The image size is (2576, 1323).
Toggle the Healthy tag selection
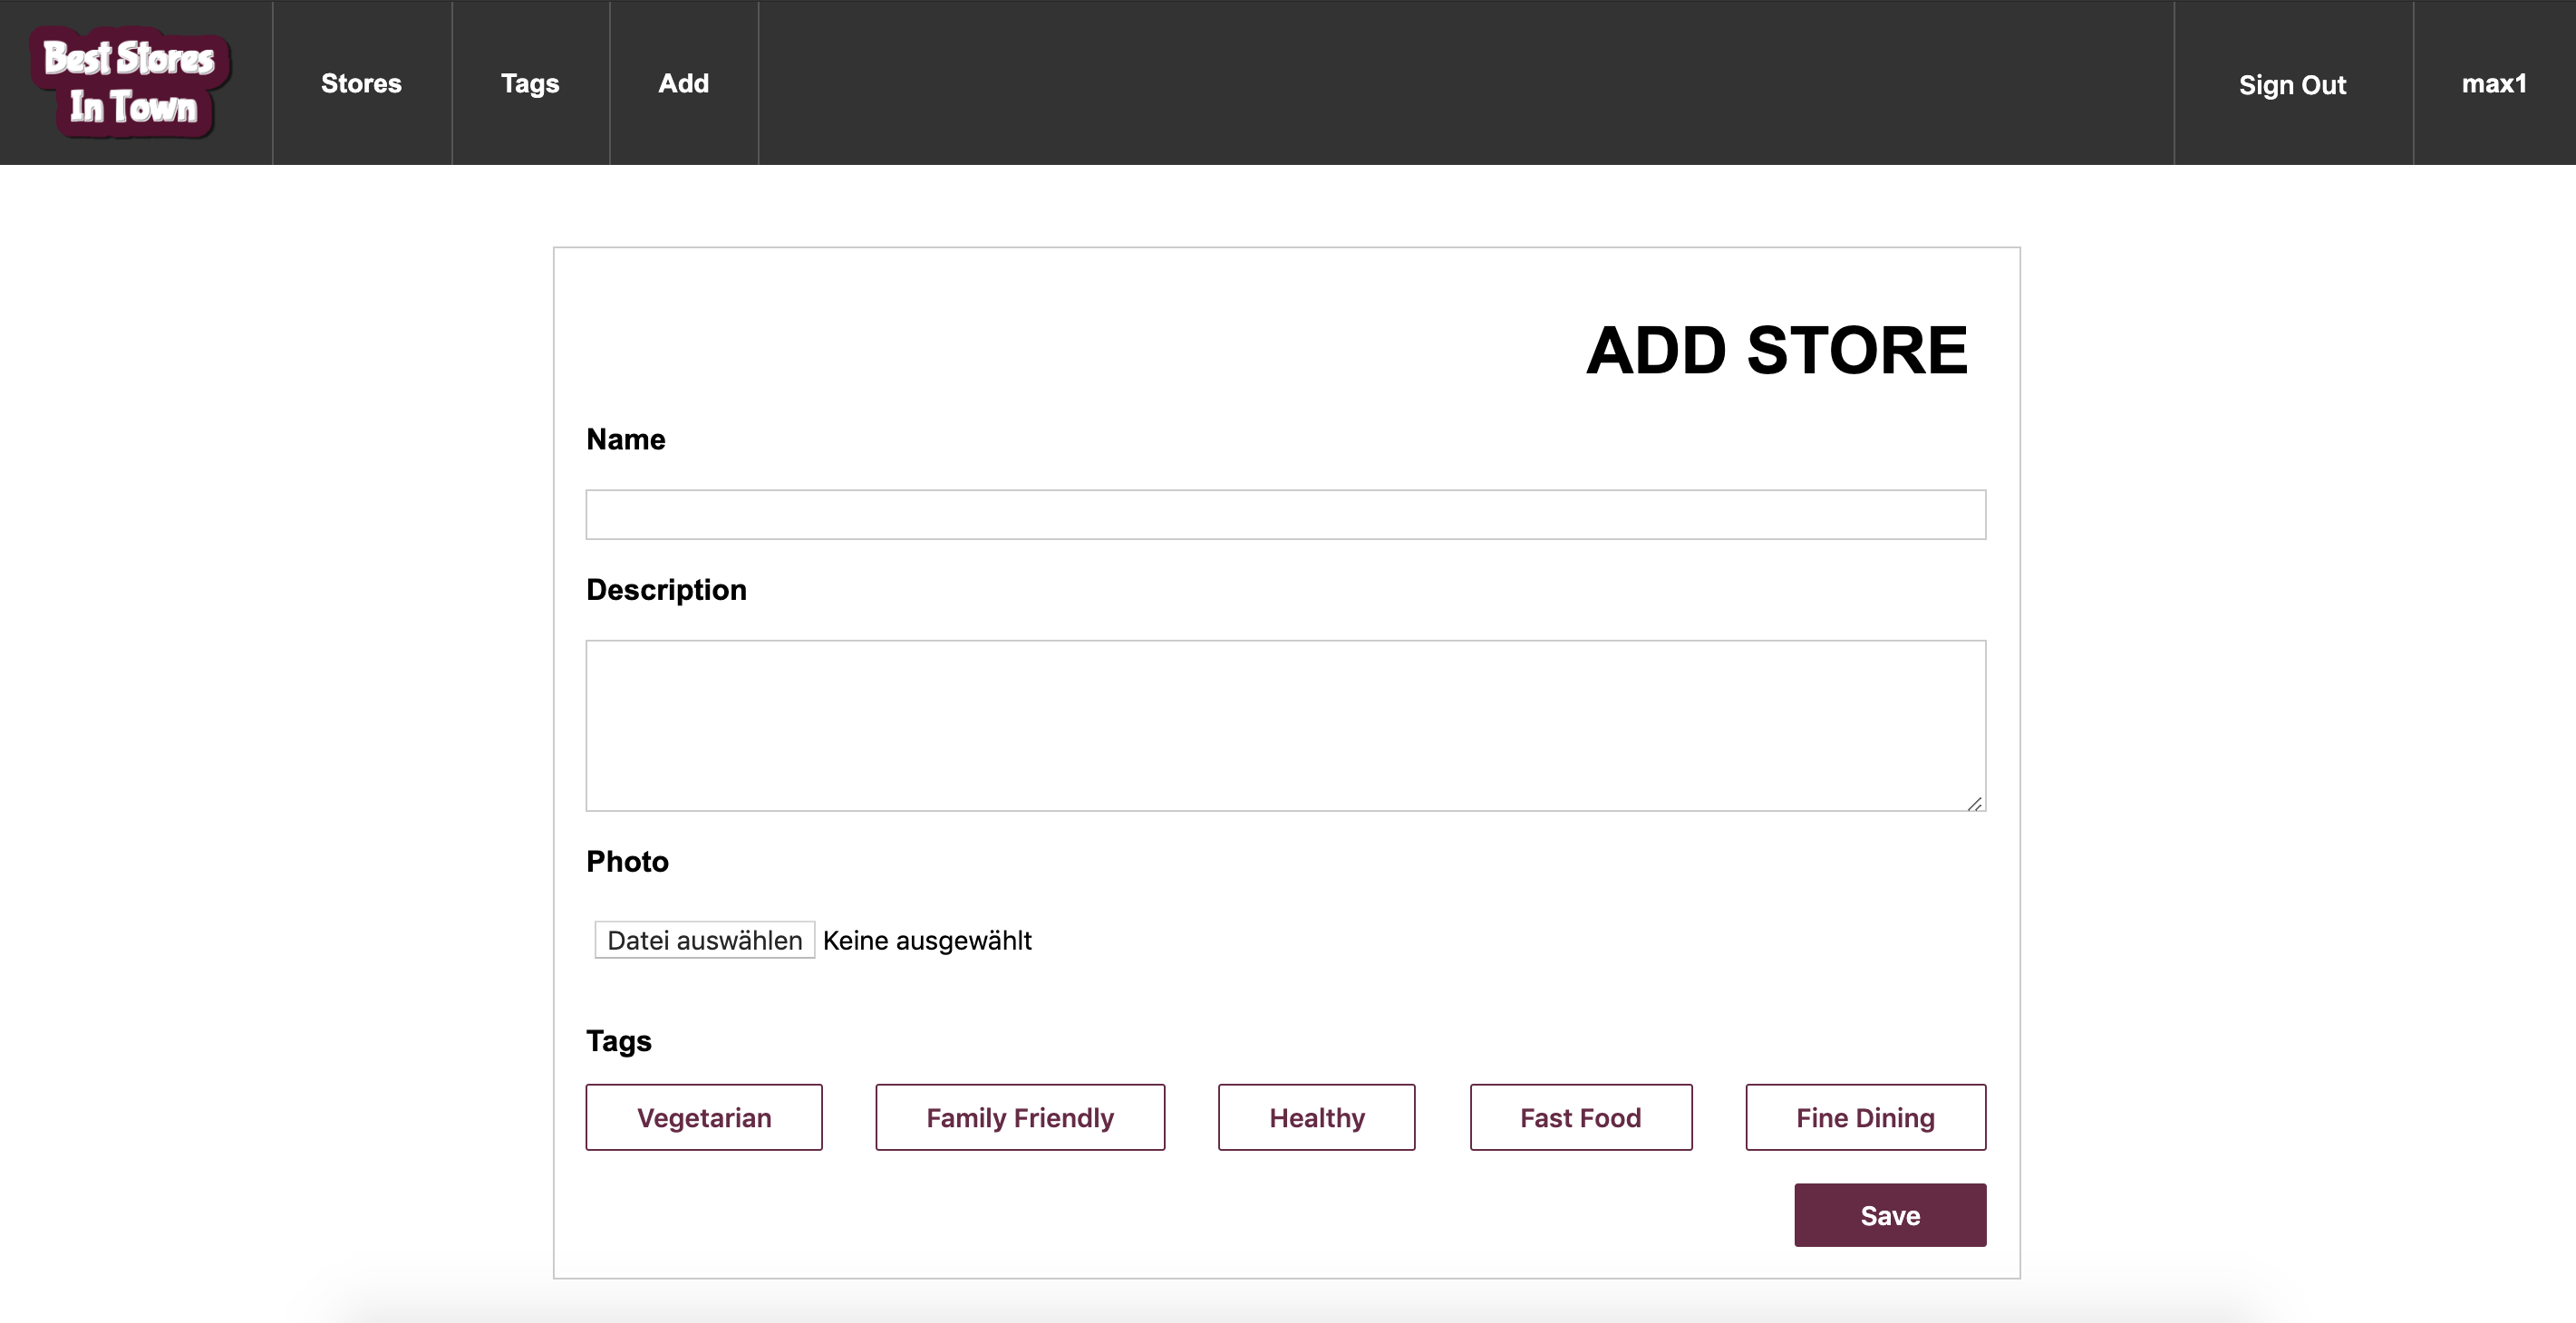[1316, 1117]
